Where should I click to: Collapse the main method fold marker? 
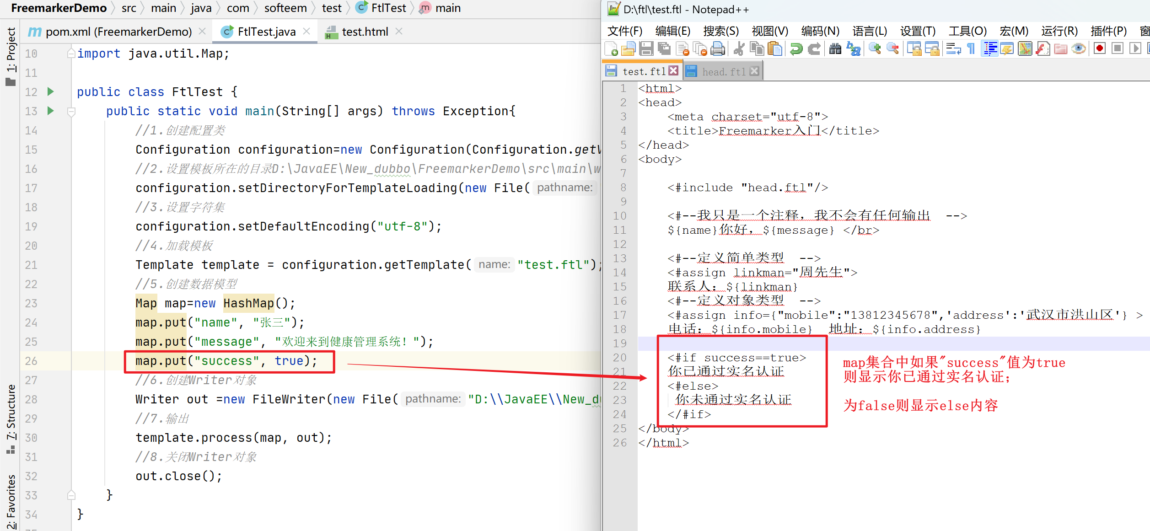point(71,111)
